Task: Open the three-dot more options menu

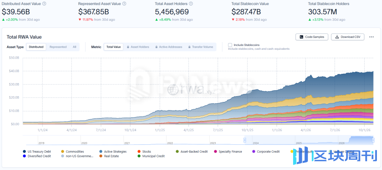Action: [x=371, y=37]
